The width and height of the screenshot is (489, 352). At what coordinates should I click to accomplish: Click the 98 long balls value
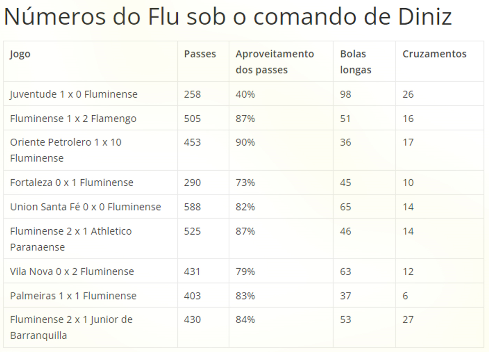345,95
